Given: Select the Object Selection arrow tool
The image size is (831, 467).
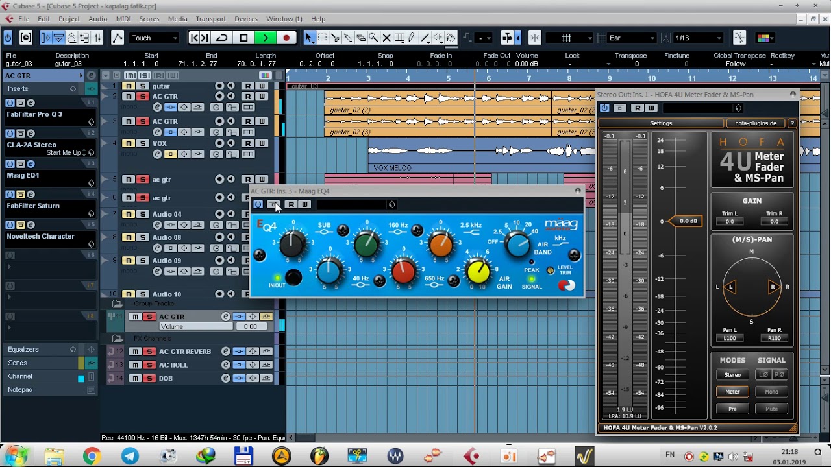Looking at the screenshot, I should point(309,38).
